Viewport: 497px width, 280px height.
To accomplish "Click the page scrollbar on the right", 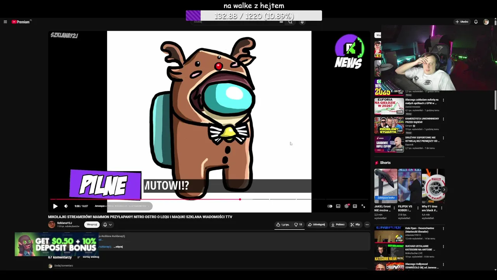I will coord(495,100).
